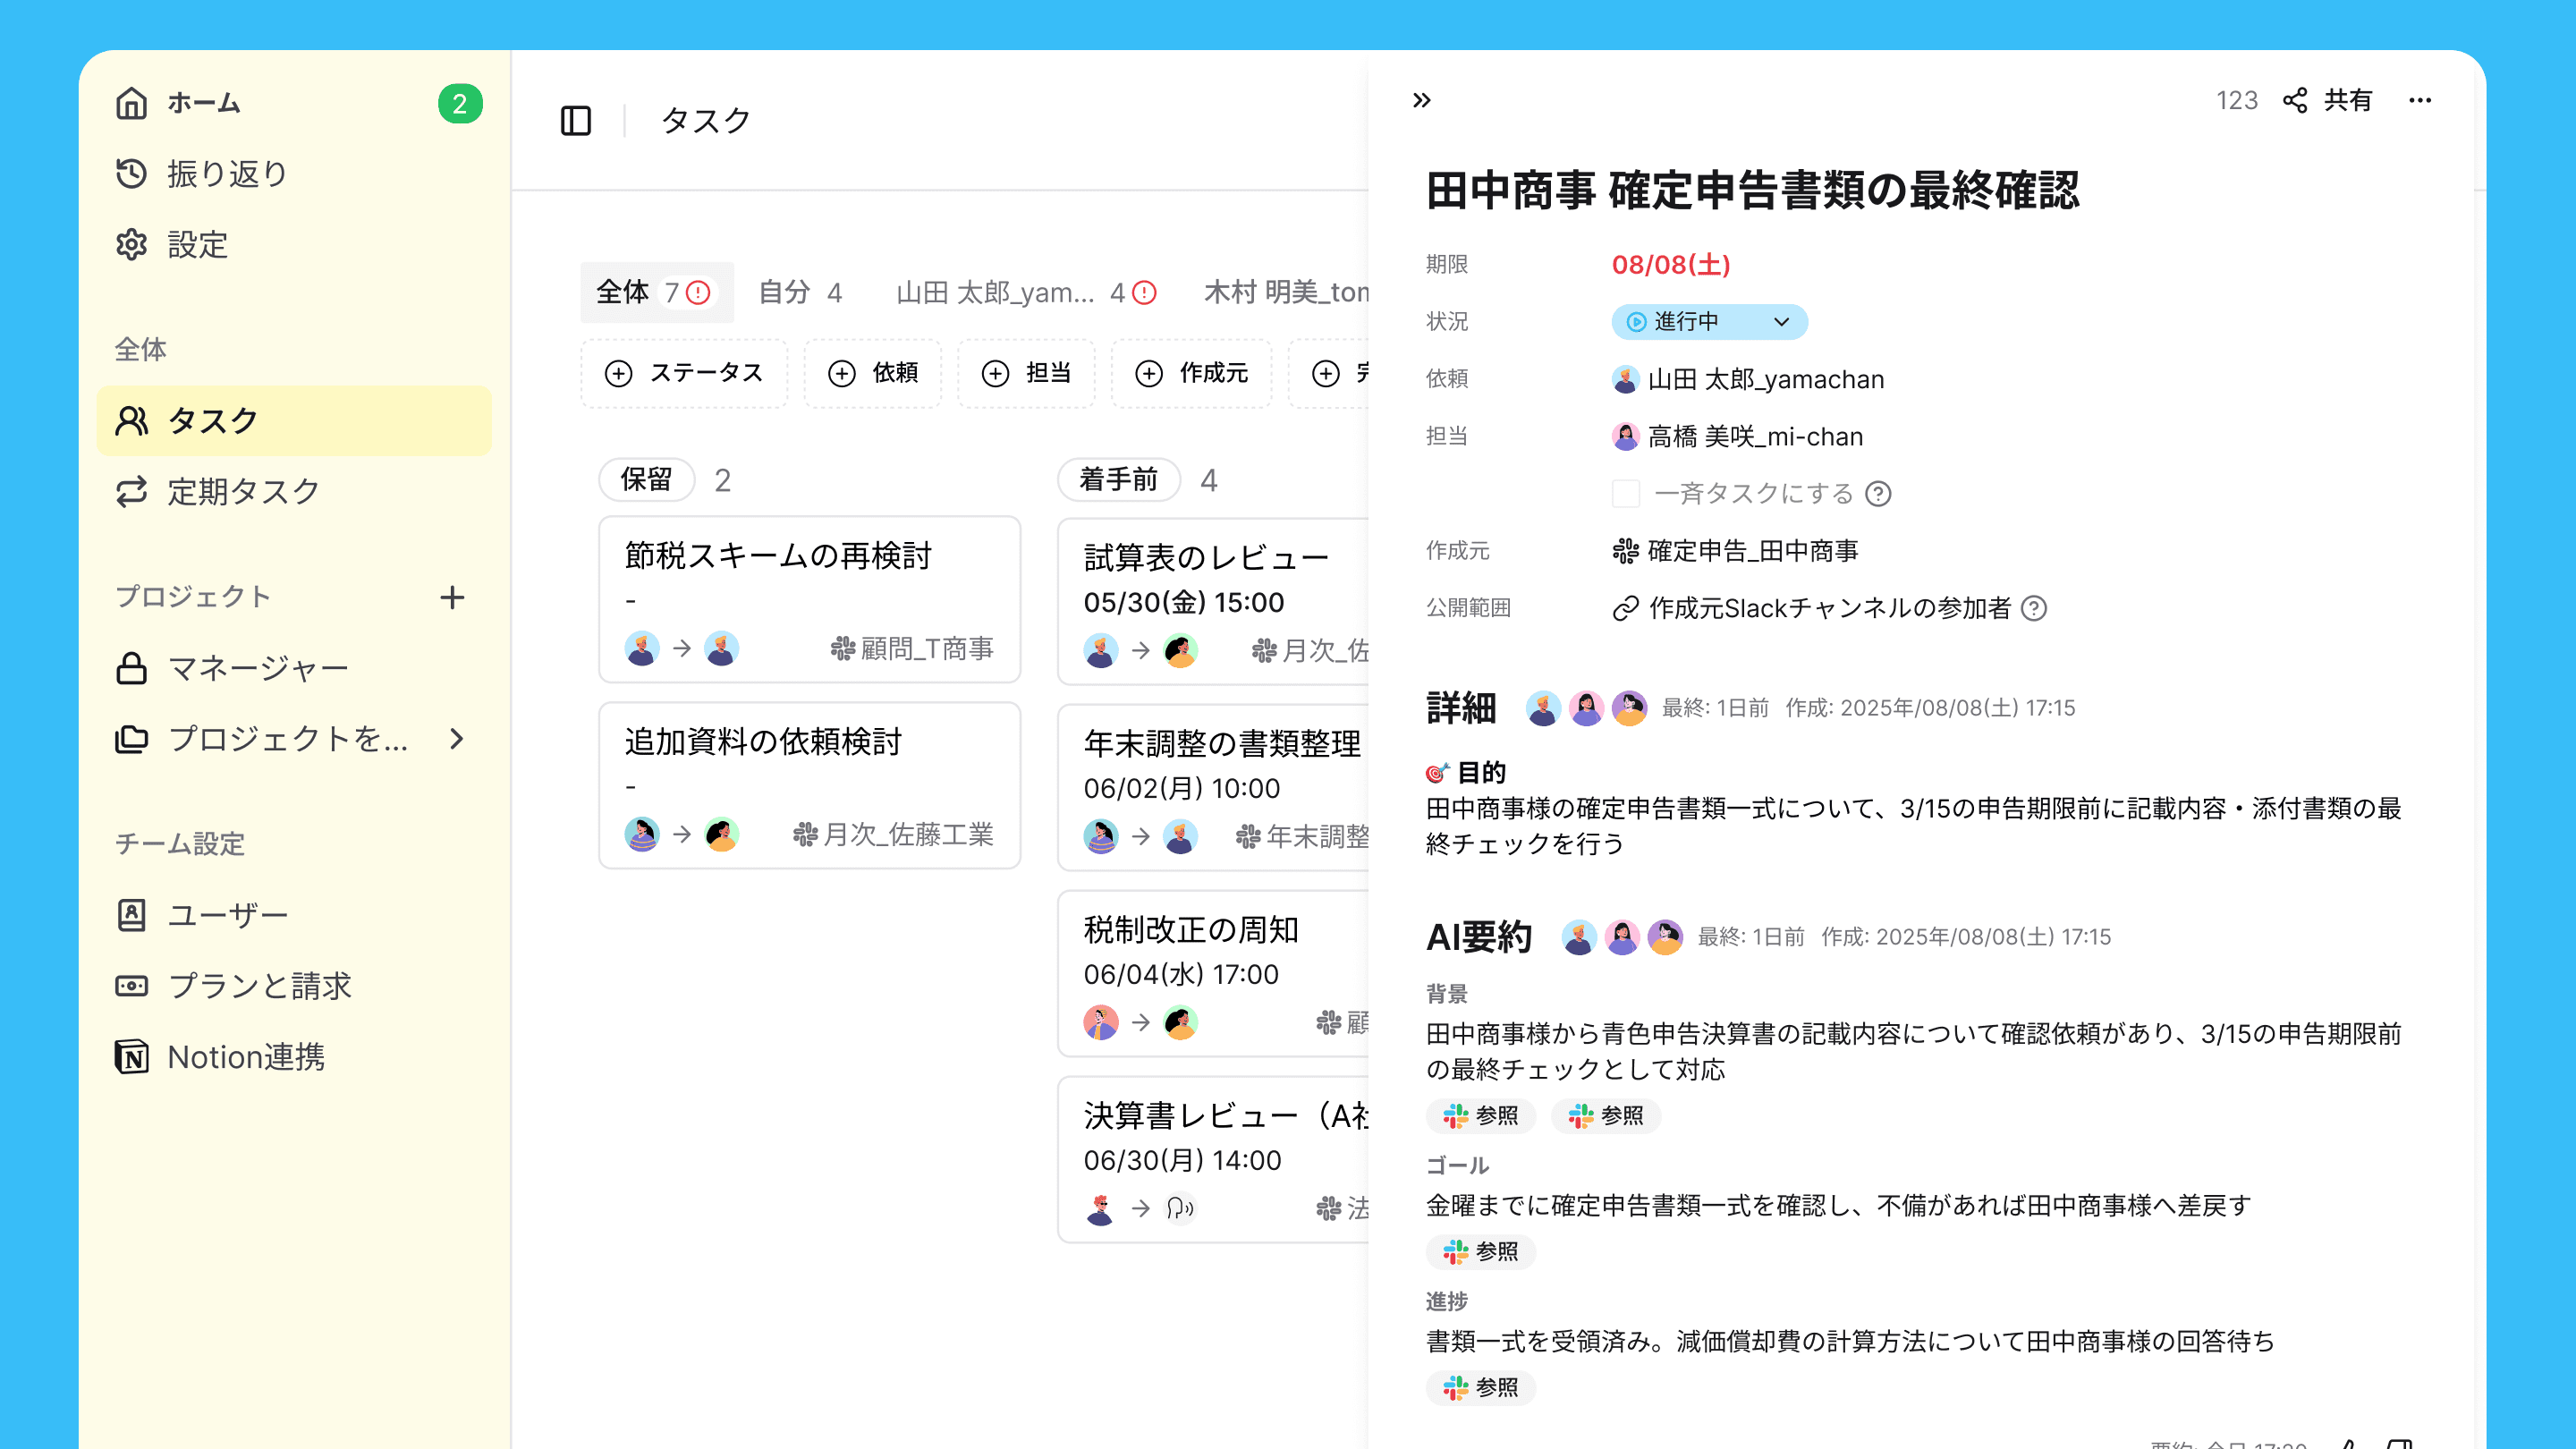Screen dimensions: 2576x1449
Task: Click the help icon beside 一斉タスクにする
Action: point(1878,494)
